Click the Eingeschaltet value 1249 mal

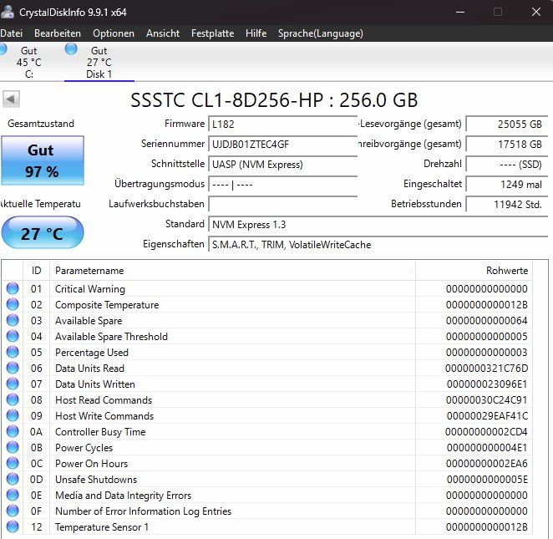[507, 185]
